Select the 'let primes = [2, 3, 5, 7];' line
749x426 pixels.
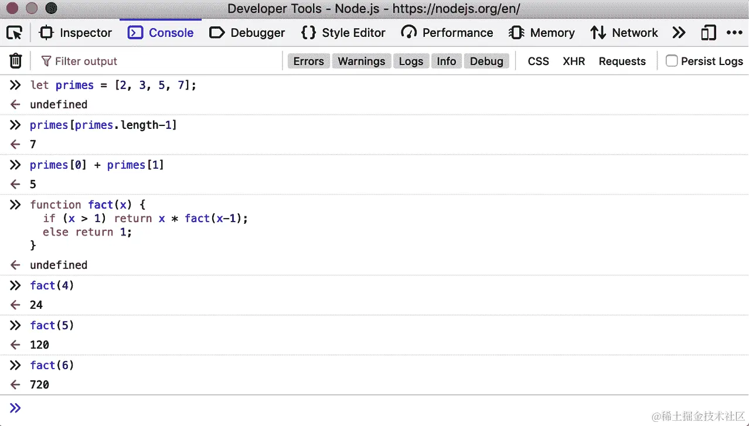[113, 85]
